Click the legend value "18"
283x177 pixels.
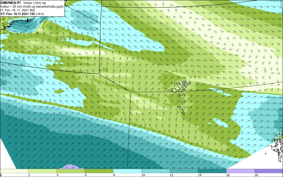256,175
